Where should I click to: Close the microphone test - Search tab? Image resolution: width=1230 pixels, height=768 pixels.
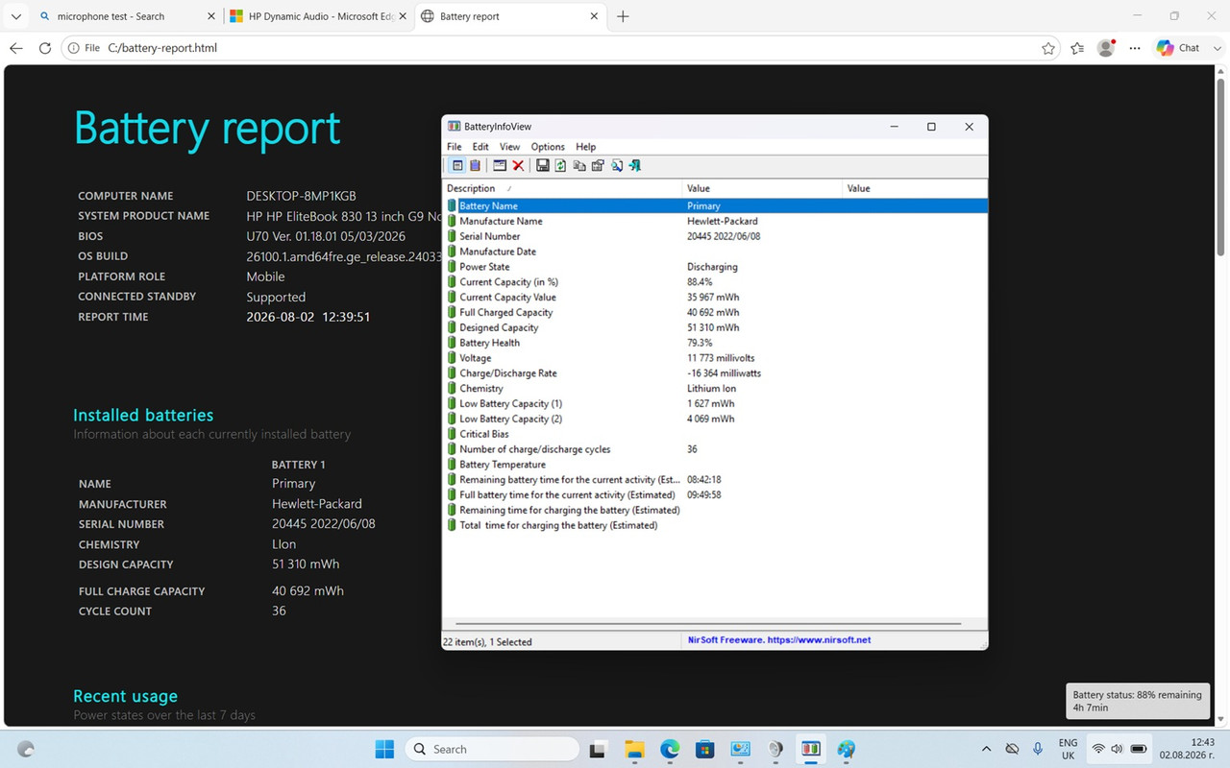click(211, 16)
